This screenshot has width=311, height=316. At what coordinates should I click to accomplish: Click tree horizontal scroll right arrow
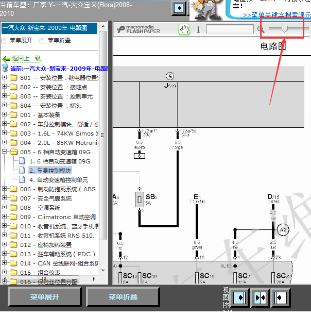click(x=94, y=279)
